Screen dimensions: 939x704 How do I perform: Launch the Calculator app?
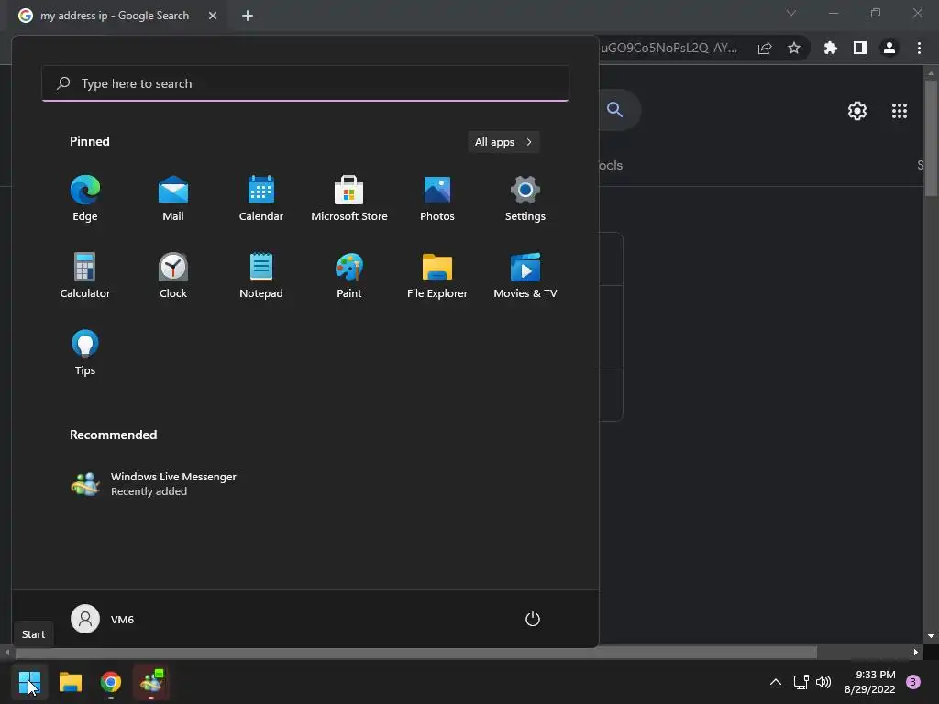[x=85, y=275]
